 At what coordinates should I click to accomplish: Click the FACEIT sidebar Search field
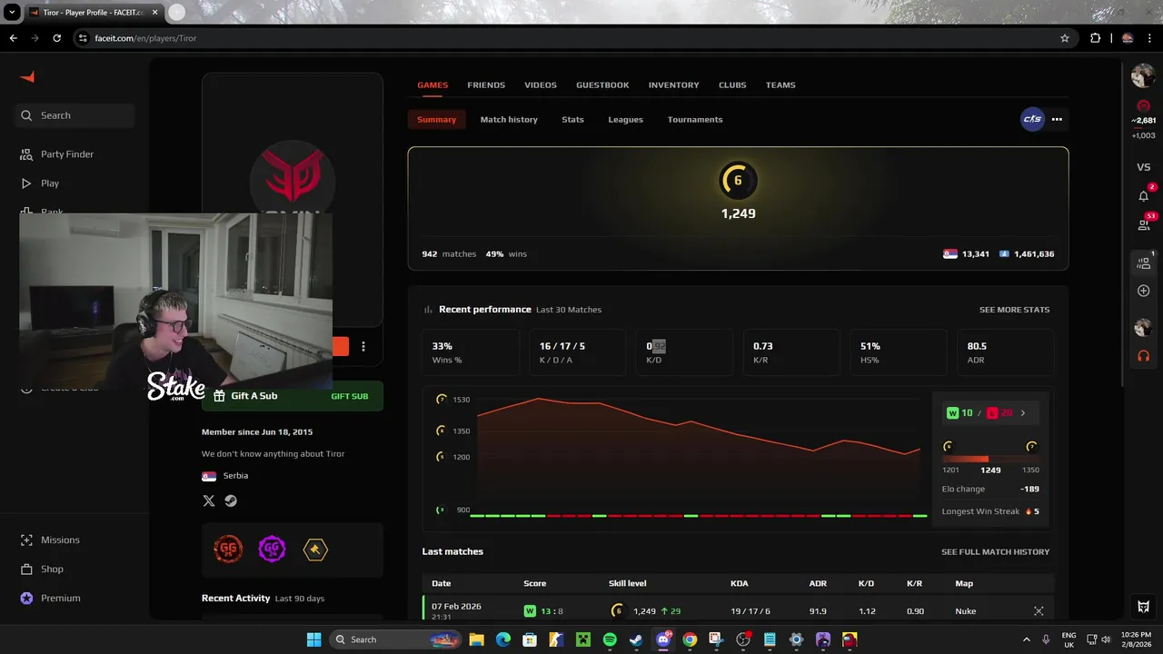[76, 115]
